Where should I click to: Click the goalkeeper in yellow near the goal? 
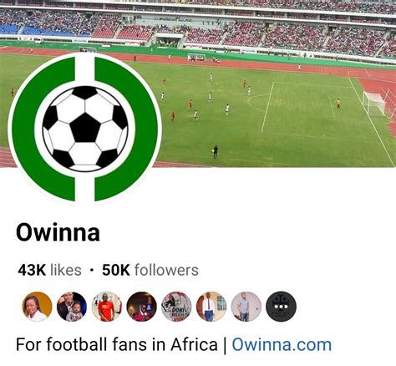click(338, 104)
